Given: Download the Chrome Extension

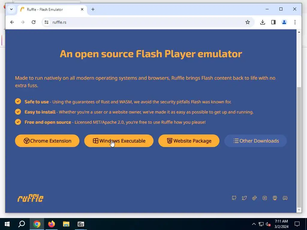Looking at the screenshot, I should (47, 141).
